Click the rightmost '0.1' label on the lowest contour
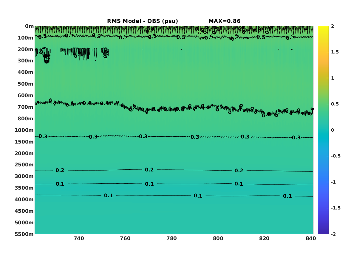 click(287, 196)
